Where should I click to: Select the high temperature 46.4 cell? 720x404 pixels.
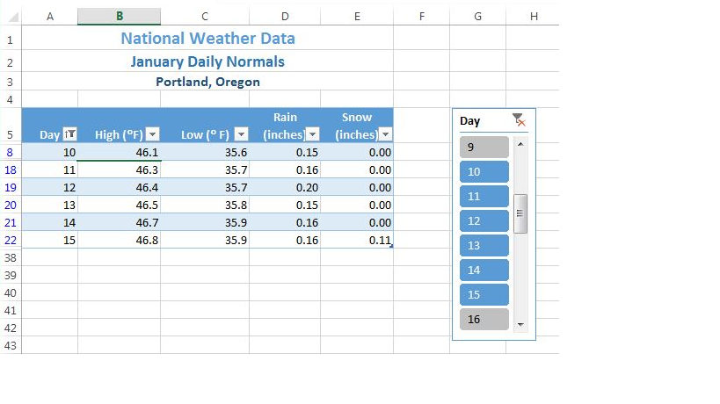pyautogui.click(x=120, y=187)
